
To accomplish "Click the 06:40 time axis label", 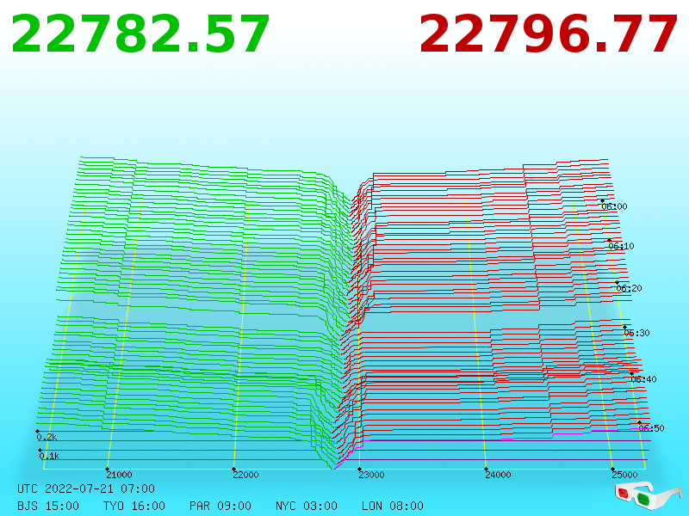I will (x=643, y=379).
